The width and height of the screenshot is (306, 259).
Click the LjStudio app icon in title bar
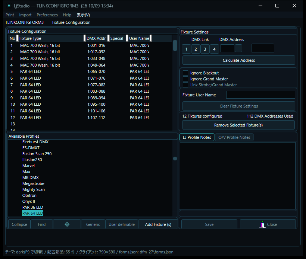tap(9, 6)
